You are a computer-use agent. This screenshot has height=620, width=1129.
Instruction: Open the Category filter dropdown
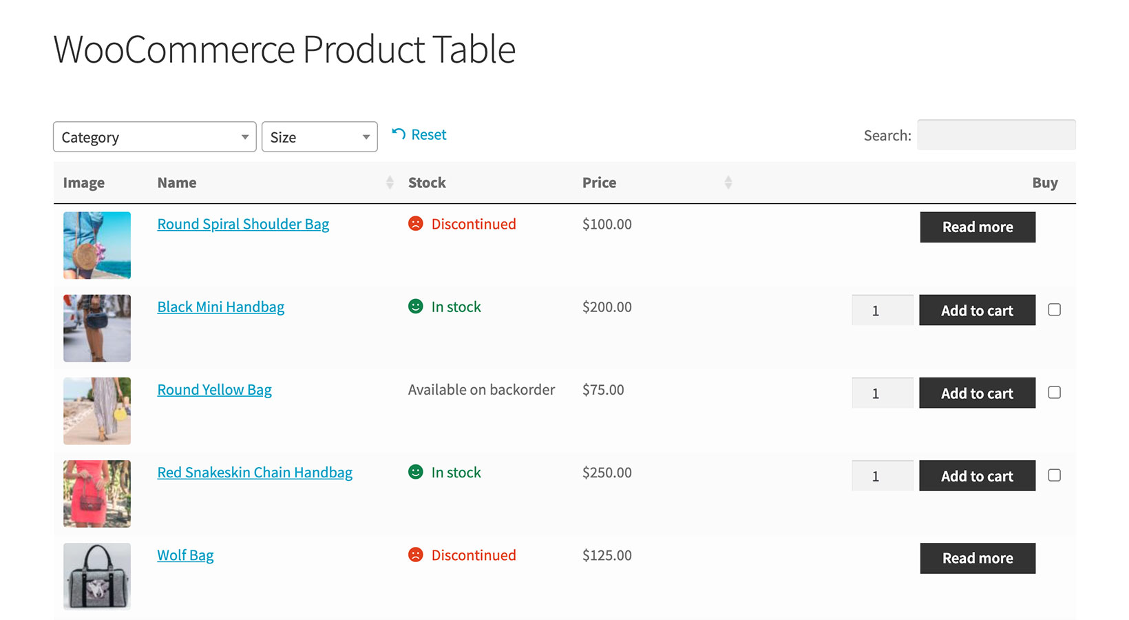154,136
